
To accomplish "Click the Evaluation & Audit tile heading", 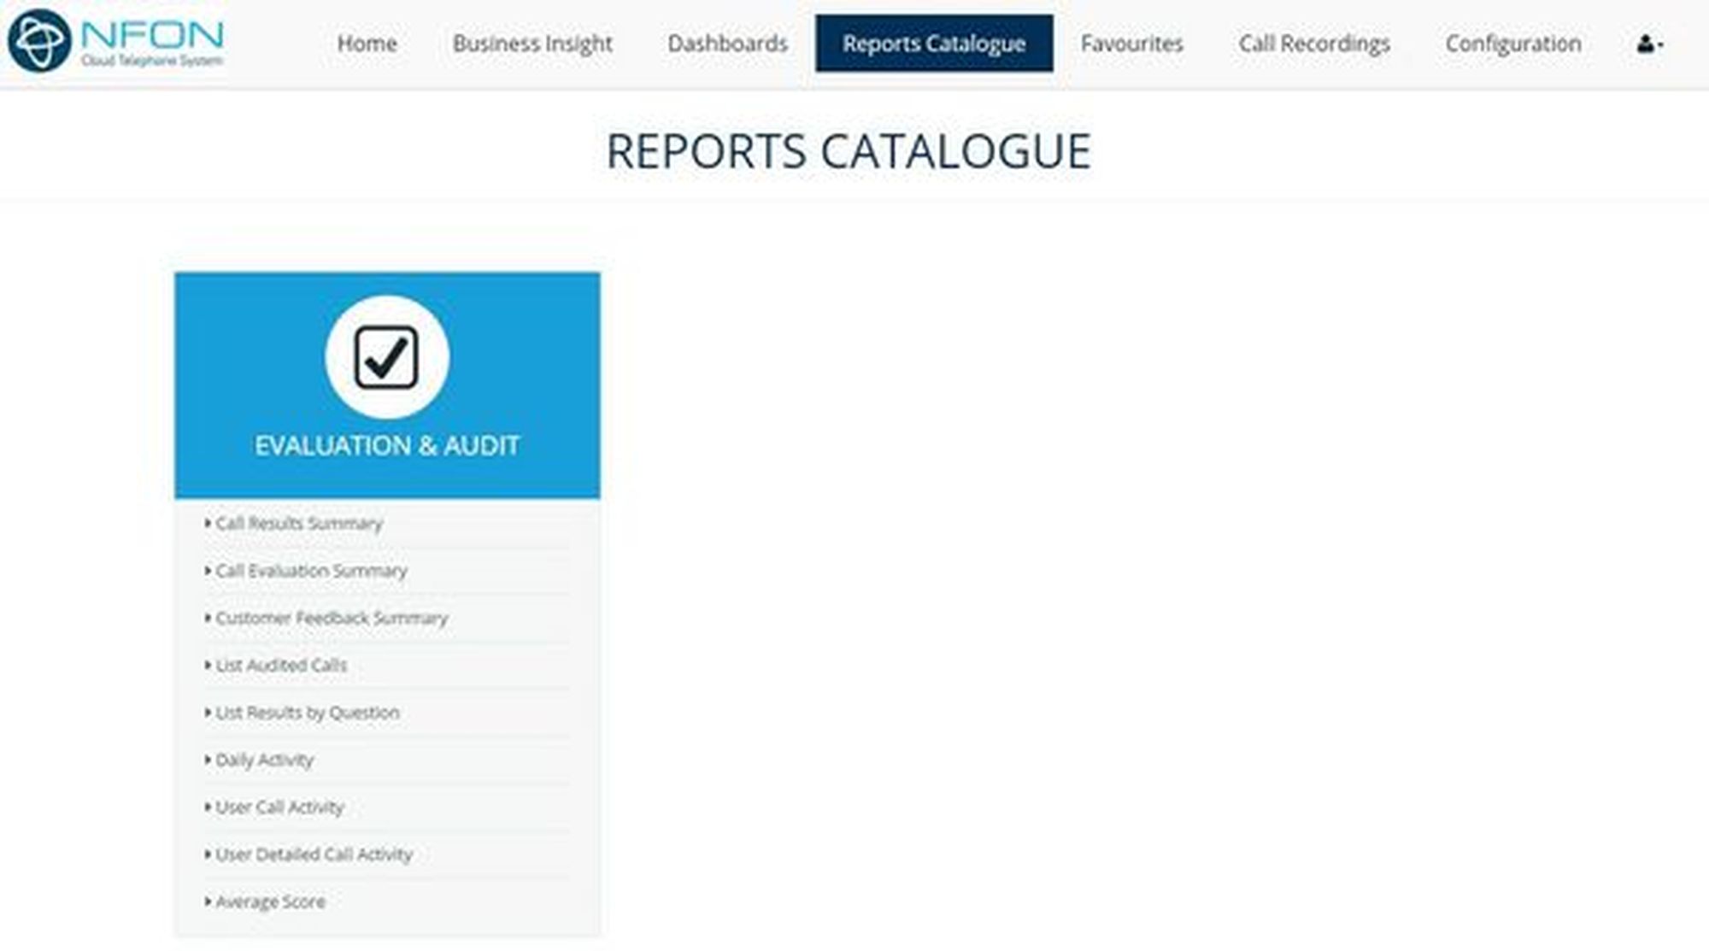I will click(386, 445).
